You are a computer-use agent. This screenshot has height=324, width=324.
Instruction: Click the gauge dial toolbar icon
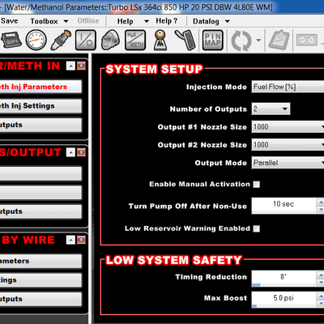pyautogui.click(x=36, y=40)
